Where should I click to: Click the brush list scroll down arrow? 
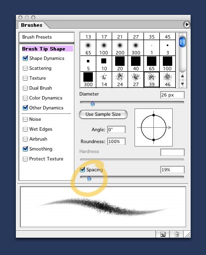[x=183, y=84]
